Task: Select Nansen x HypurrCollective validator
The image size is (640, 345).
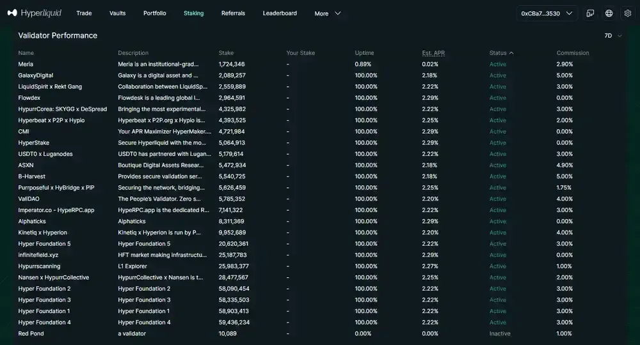Action: (x=54, y=277)
